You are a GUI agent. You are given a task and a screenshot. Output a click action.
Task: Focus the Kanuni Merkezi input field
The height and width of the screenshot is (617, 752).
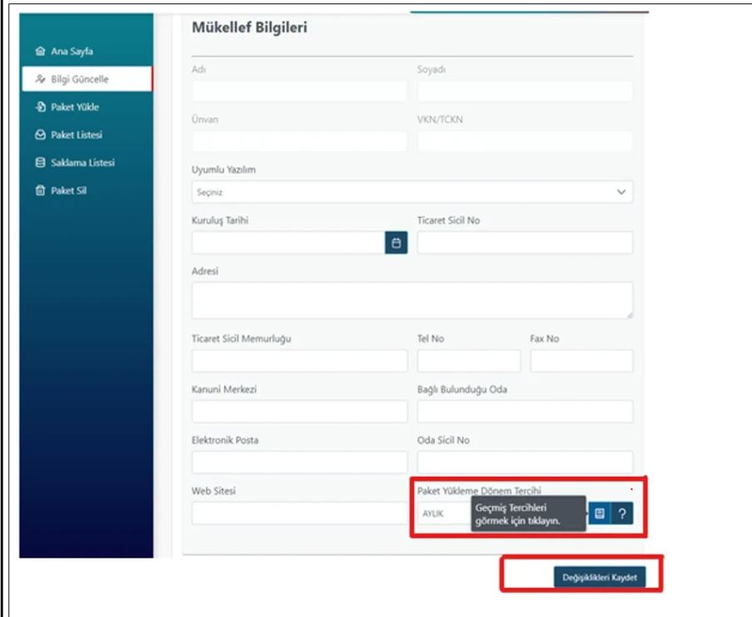[x=299, y=412]
